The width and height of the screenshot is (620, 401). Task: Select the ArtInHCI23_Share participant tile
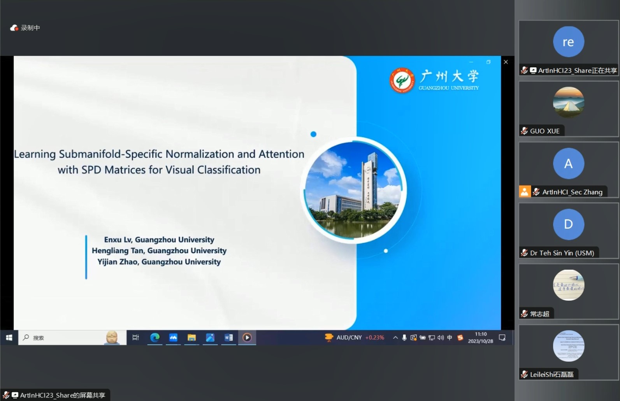coord(569,47)
